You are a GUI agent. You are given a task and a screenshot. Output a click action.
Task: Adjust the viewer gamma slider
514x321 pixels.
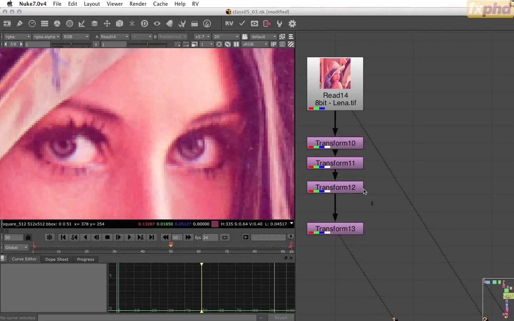(x=147, y=44)
